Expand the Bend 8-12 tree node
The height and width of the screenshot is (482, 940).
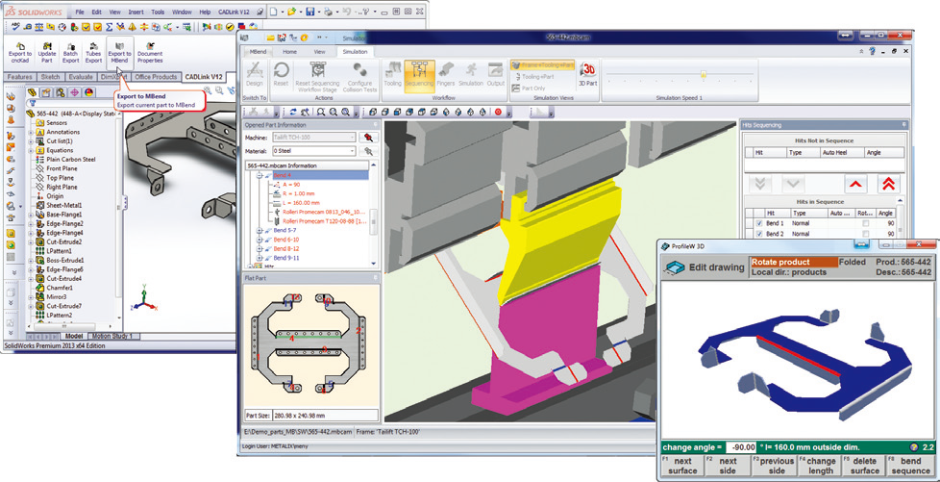click(x=259, y=248)
